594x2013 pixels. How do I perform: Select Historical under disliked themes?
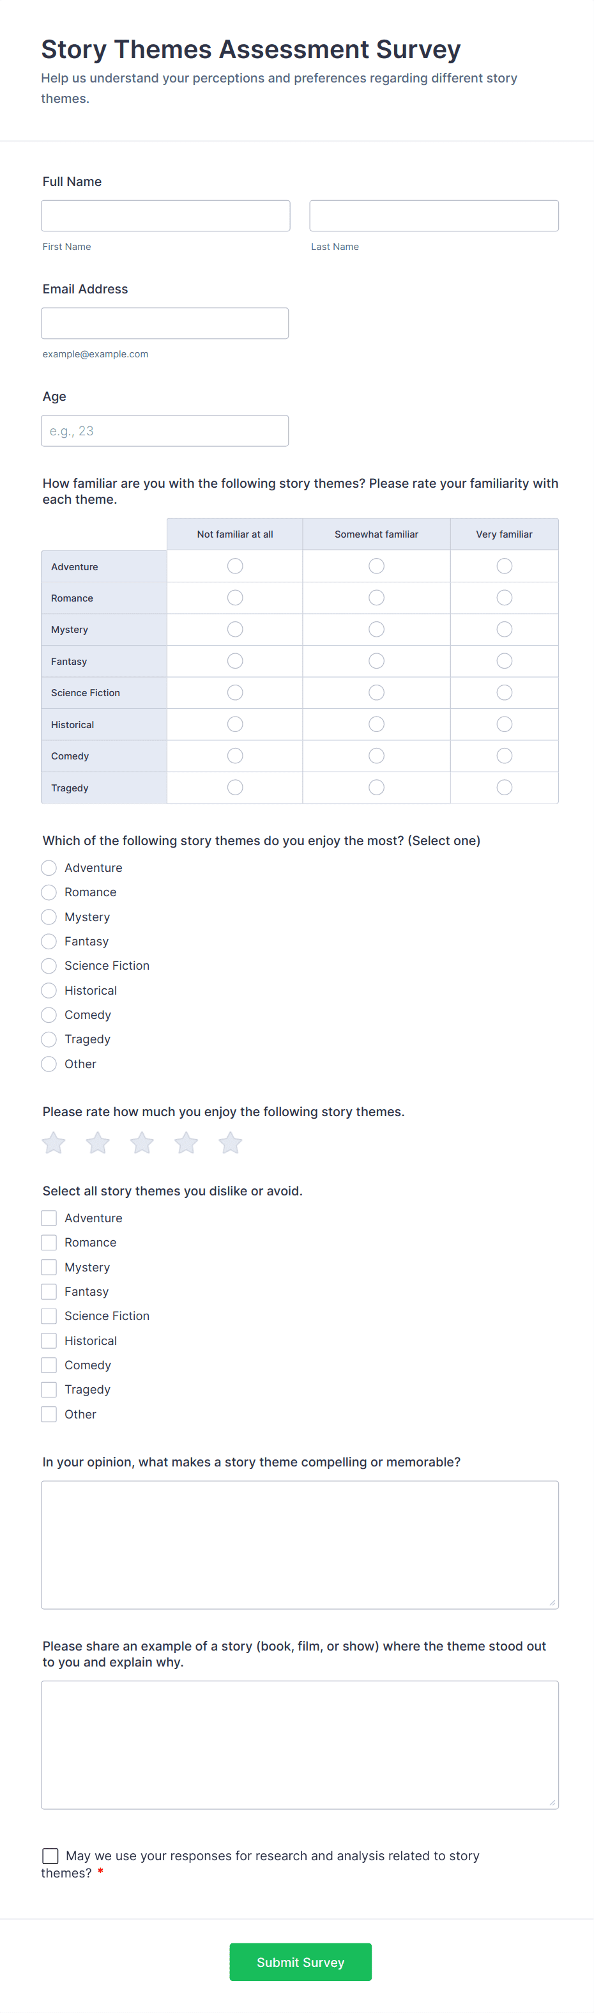pos(49,1340)
